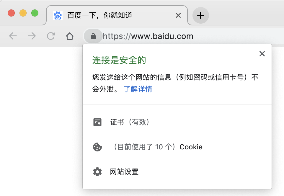Close the 百度一下 browser tab
Image resolution: width=284 pixels, height=196 pixels.
tap(178, 15)
